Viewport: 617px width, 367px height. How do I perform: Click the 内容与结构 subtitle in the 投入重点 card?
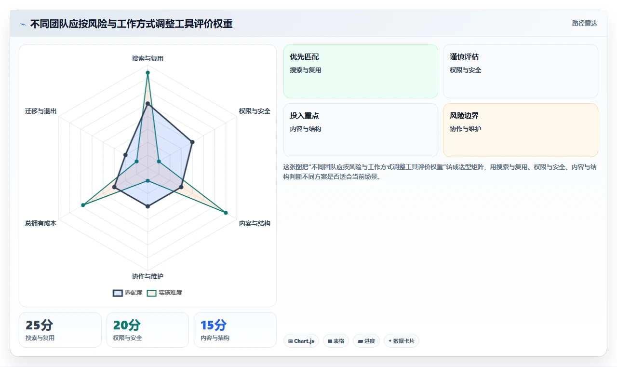[x=306, y=129]
